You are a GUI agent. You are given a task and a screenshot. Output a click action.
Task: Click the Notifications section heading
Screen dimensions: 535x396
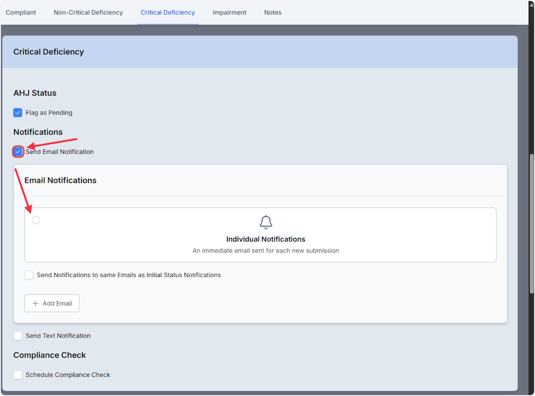[x=38, y=132]
